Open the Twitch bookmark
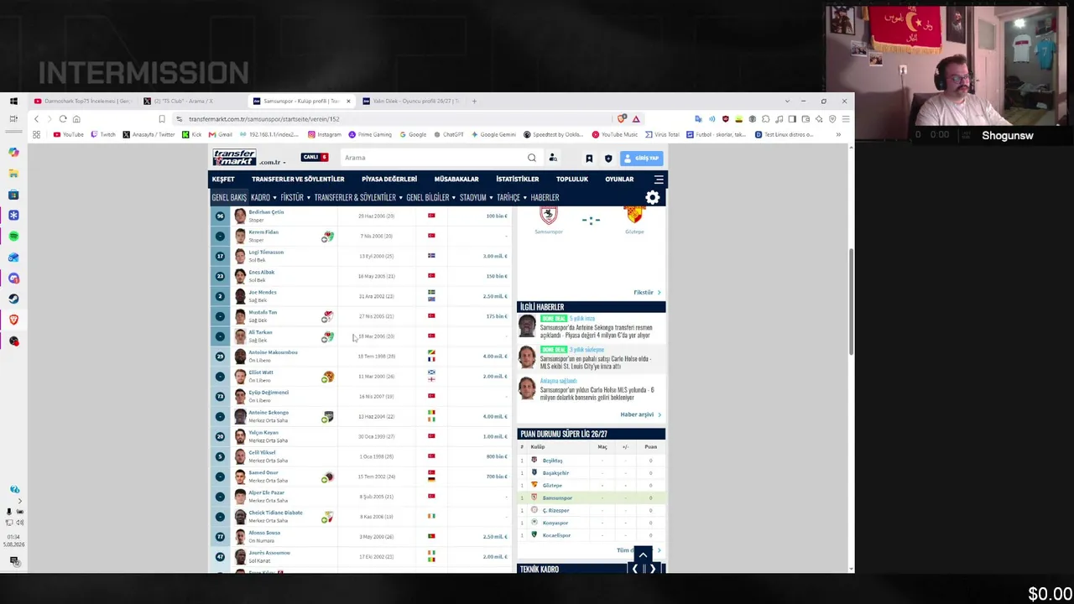 (103, 134)
